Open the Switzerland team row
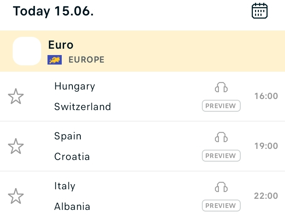This screenshot has height=219, width=285. [82, 107]
